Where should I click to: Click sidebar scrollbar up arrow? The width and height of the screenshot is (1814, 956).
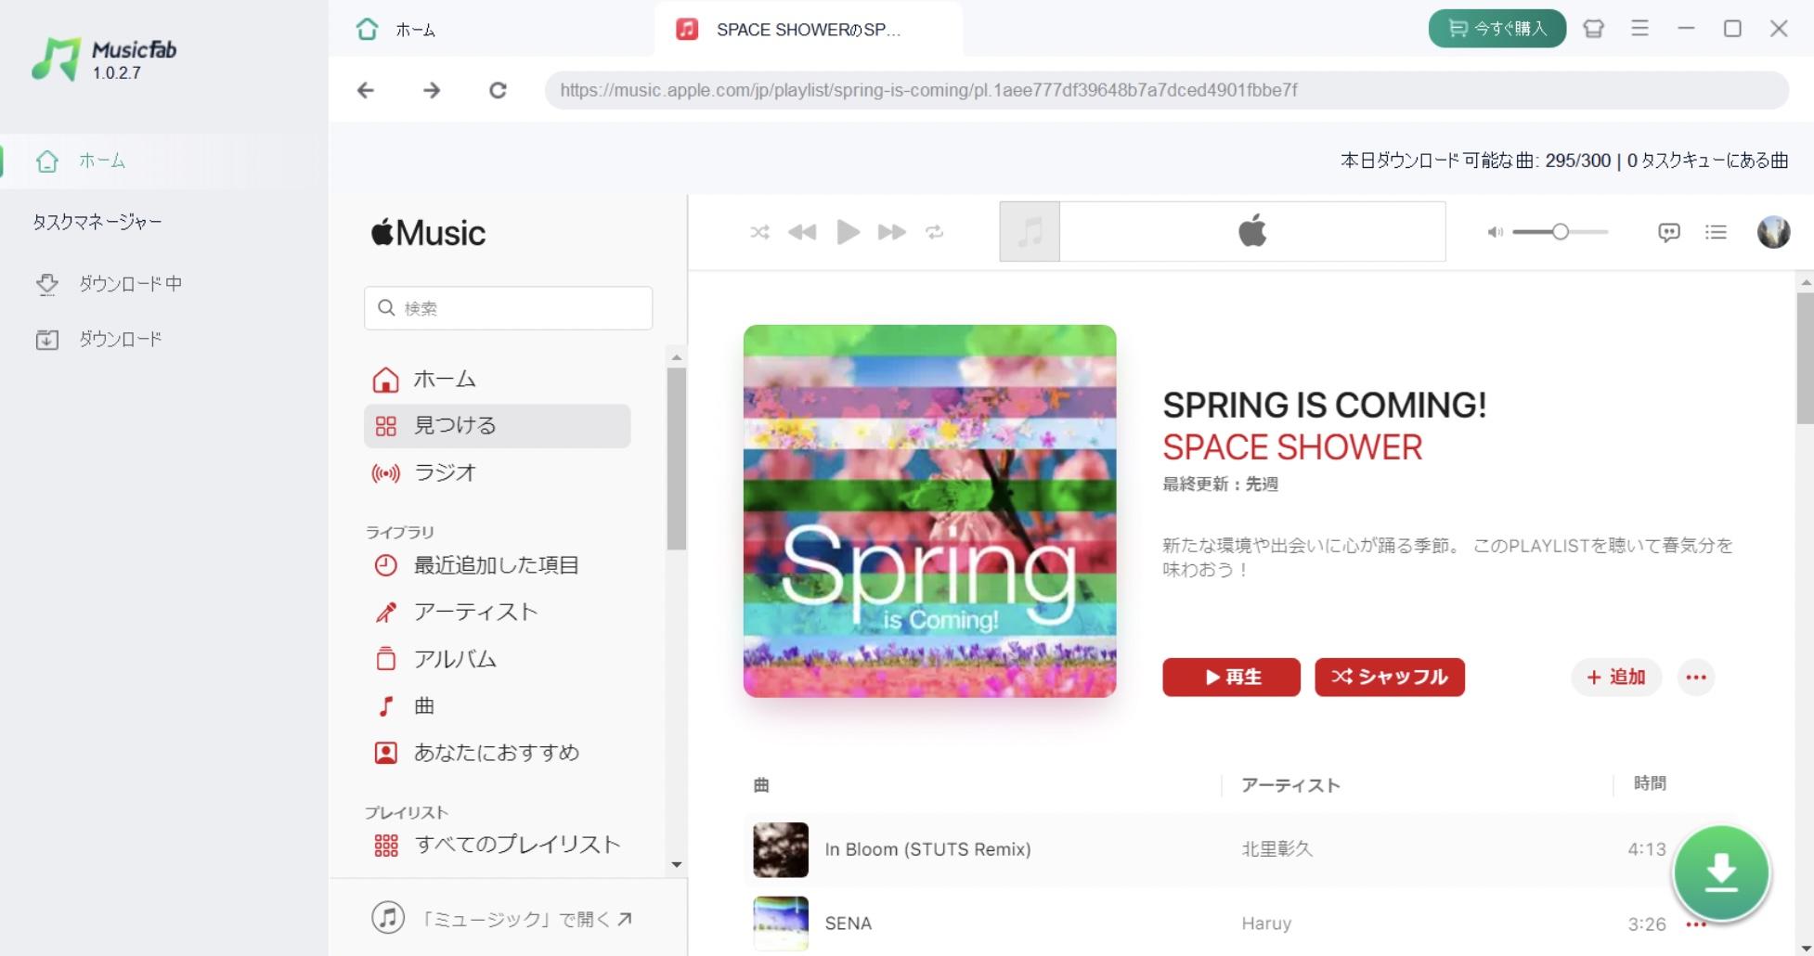point(677,357)
